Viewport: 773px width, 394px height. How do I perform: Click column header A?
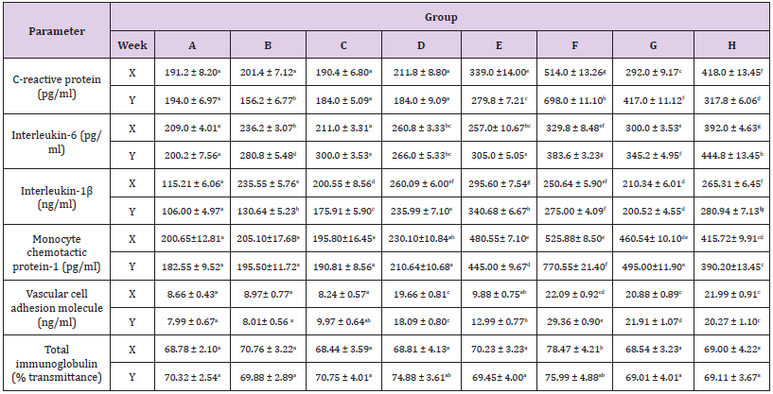[x=193, y=44]
